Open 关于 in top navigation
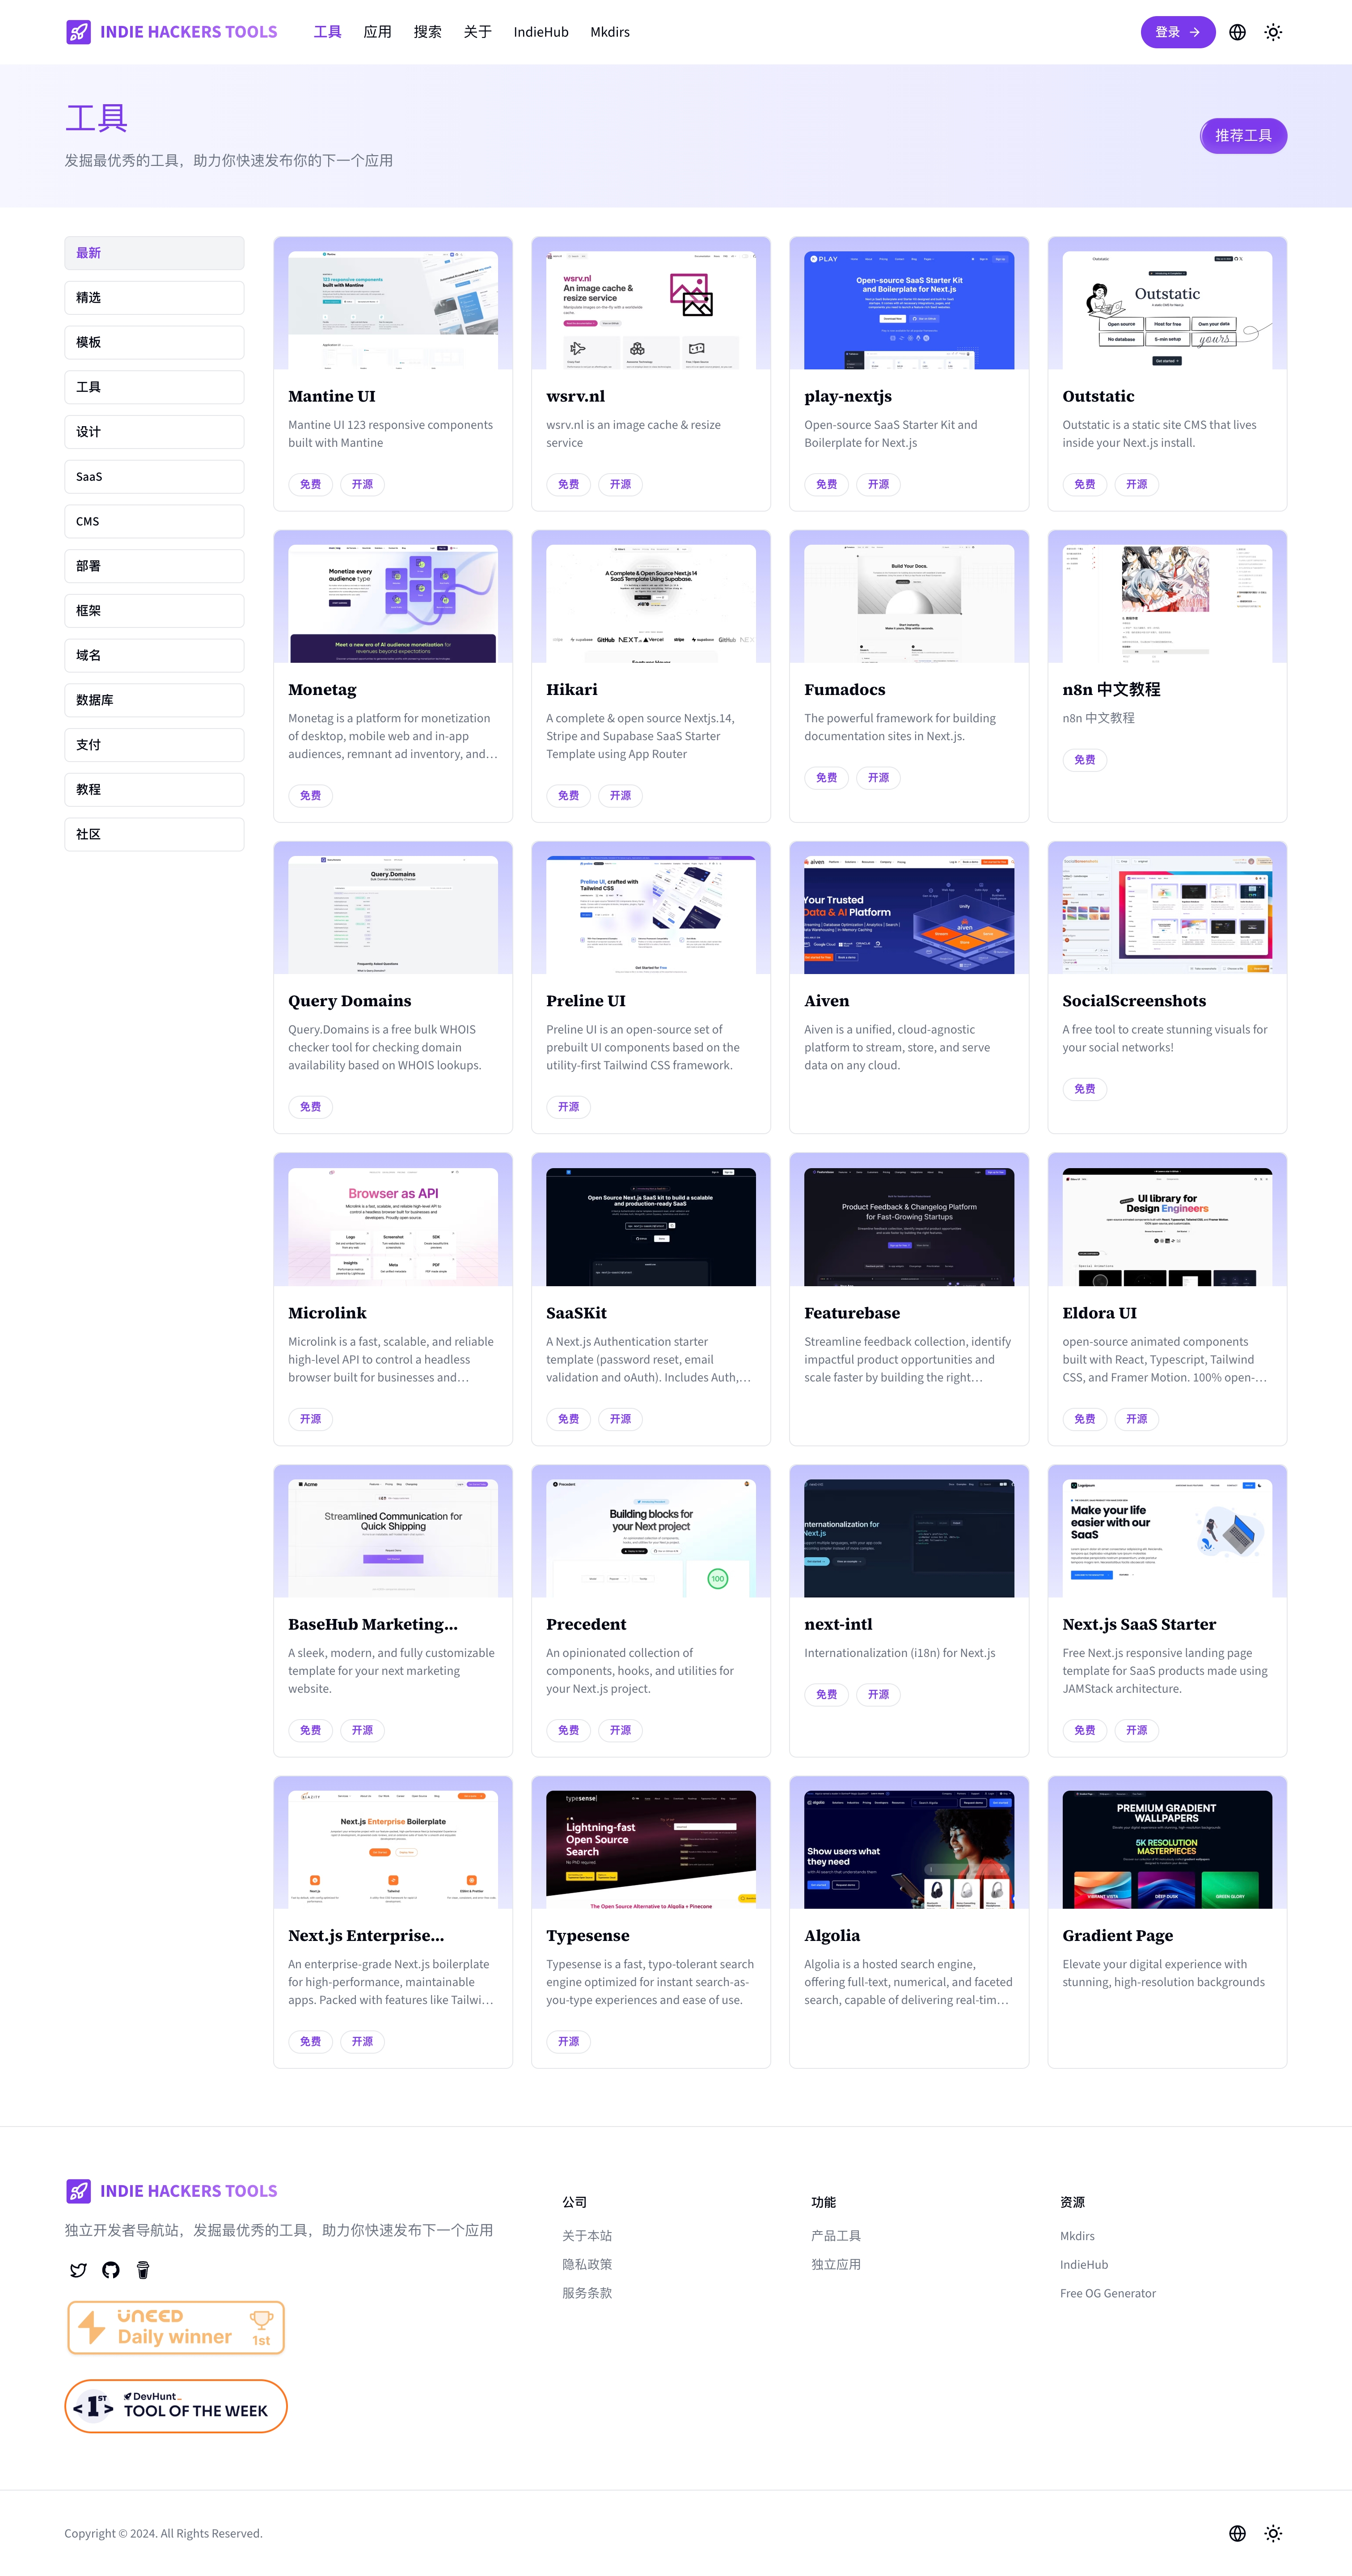 click(x=477, y=32)
